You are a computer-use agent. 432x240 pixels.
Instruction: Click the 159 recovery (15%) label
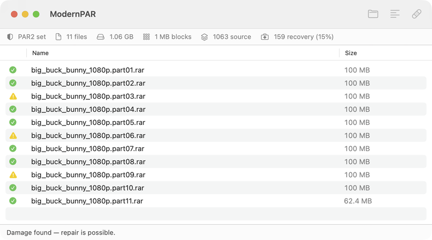click(303, 37)
